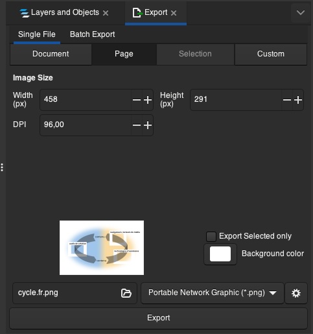Open export settings gear icon
Image resolution: width=313 pixels, height=334 pixels.
click(x=296, y=293)
